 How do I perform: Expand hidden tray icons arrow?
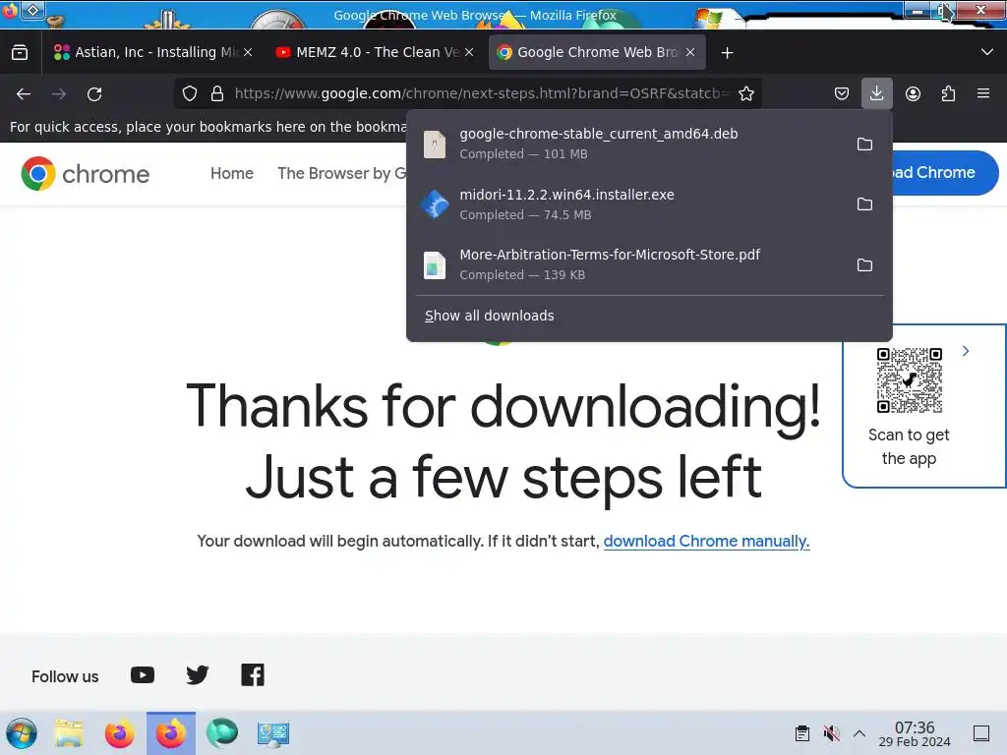[x=859, y=733]
